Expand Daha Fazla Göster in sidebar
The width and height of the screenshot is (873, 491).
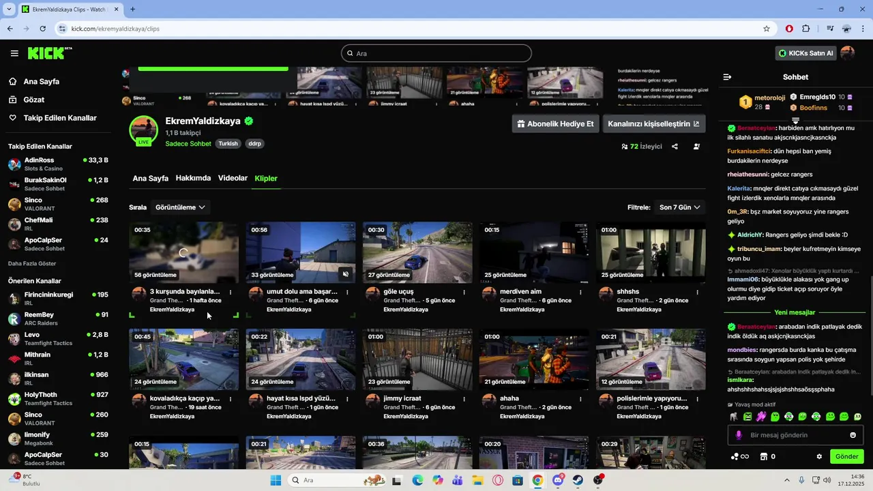tap(32, 263)
